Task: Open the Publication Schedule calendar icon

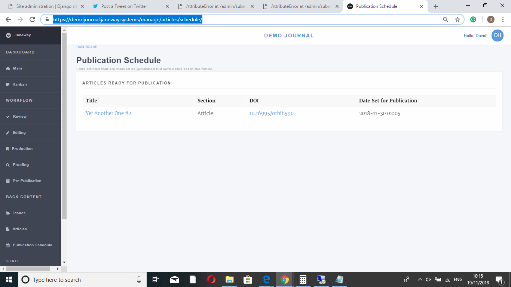Action: click(x=7, y=245)
